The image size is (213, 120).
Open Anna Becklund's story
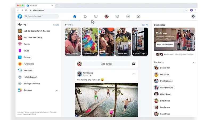click(x=106, y=42)
